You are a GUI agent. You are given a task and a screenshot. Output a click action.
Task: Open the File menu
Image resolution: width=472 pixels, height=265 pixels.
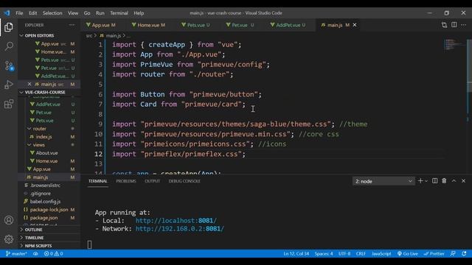pyautogui.click(x=19, y=13)
